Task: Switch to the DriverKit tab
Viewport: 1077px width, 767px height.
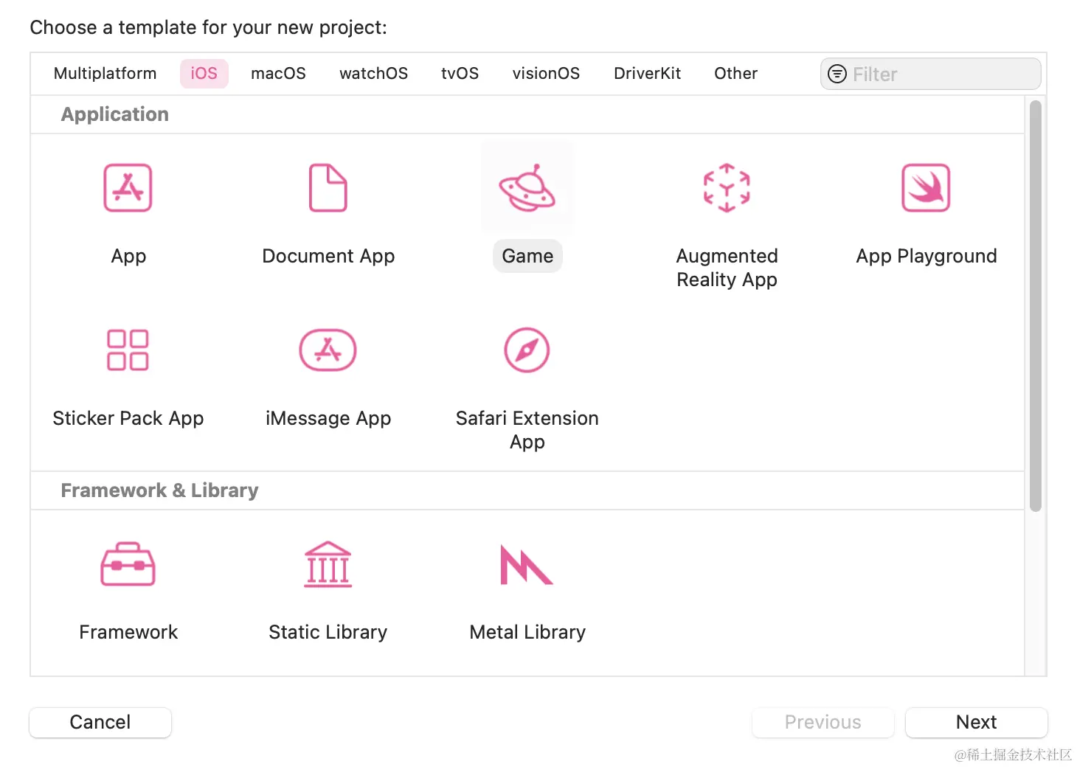Action: 647,74
